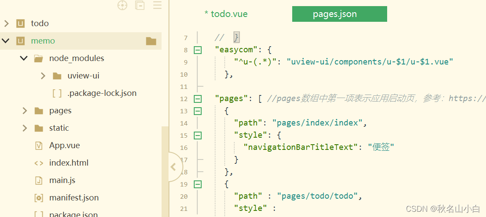Switch to the todo.vue tab
This screenshot has width=486, height=217.
226,14
